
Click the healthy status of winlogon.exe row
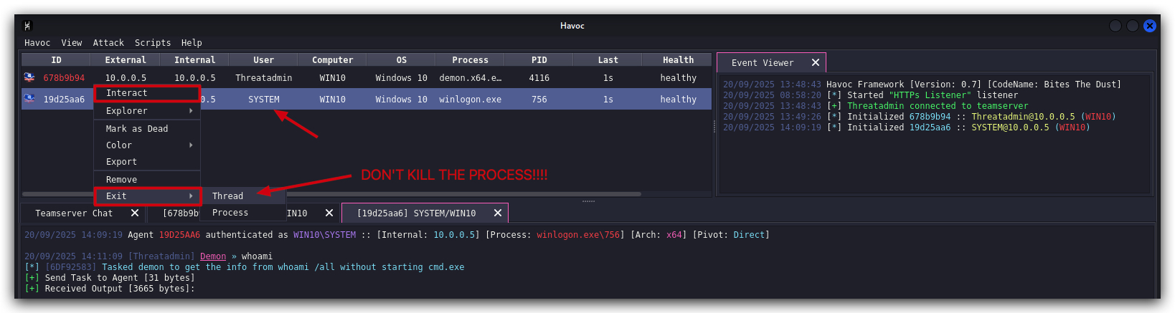(x=678, y=100)
